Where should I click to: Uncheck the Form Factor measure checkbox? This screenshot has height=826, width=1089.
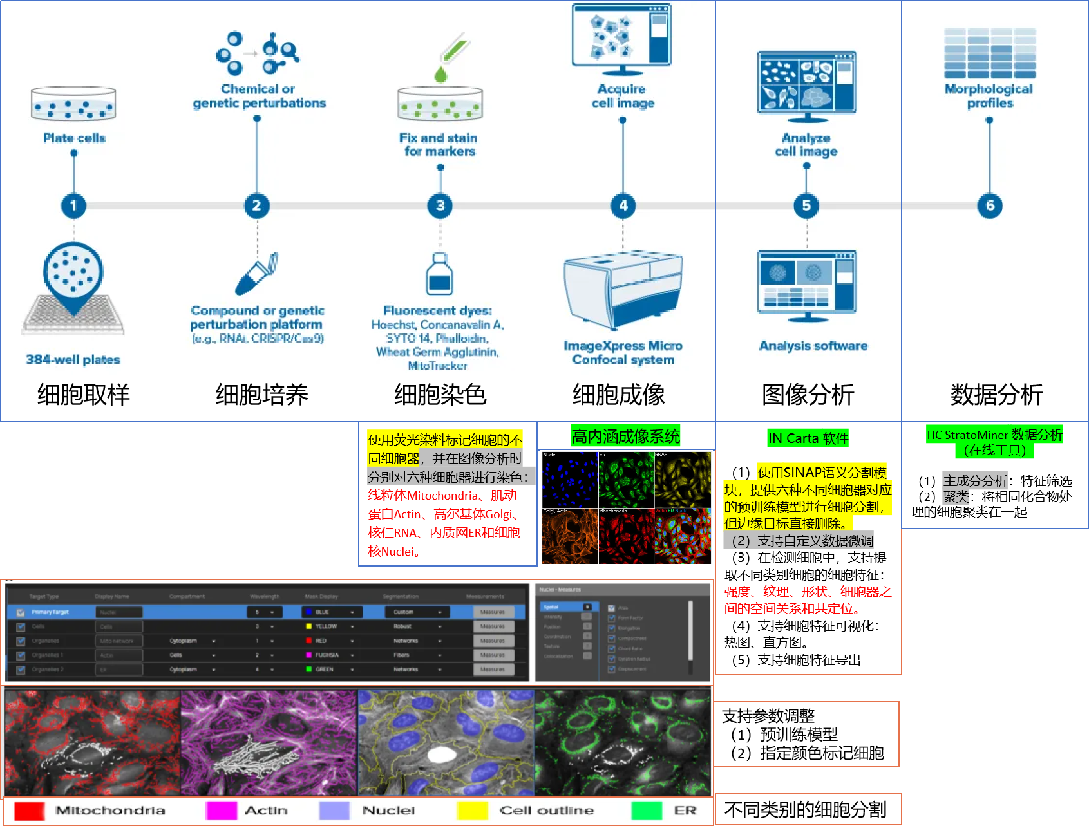pyautogui.click(x=611, y=618)
